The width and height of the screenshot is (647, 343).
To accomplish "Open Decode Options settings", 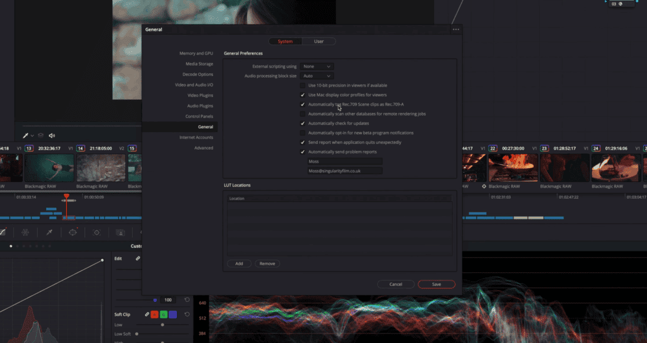I will [x=198, y=75].
